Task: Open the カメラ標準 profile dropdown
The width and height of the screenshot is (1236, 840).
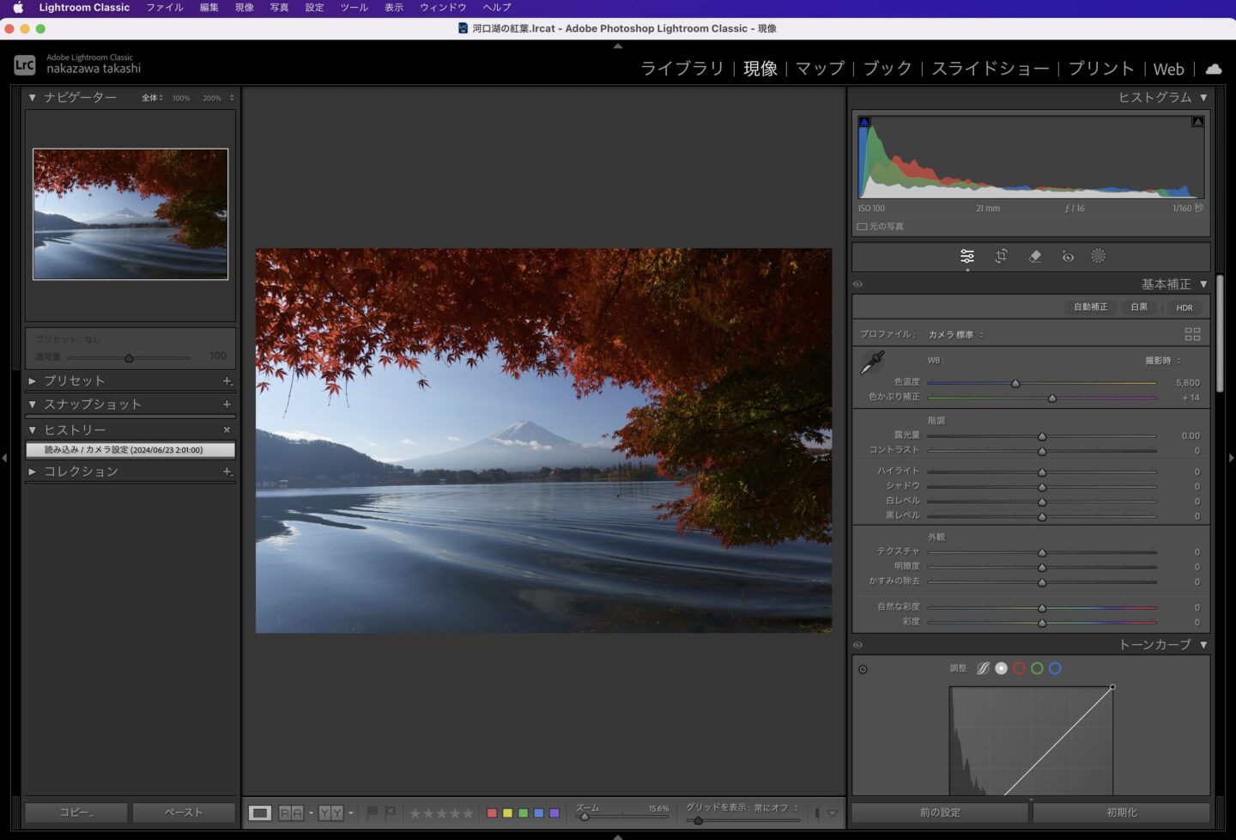Action: point(955,335)
